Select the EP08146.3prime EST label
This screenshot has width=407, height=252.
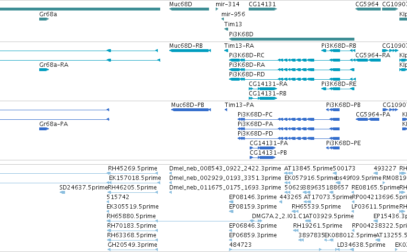[253, 198]
